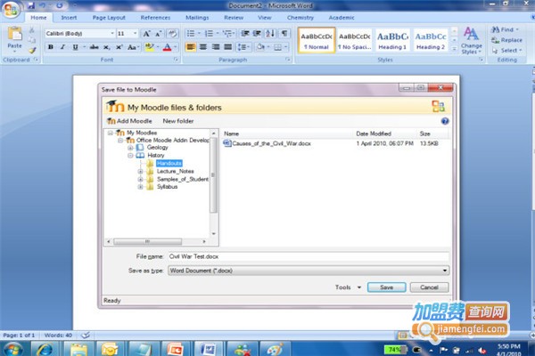Click the Change Styles icon
The width and height of the screenshot is (535, 356).
tap(471, 38)
